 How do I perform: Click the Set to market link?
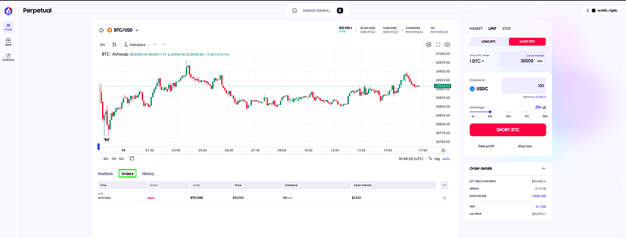click(536, 56)
